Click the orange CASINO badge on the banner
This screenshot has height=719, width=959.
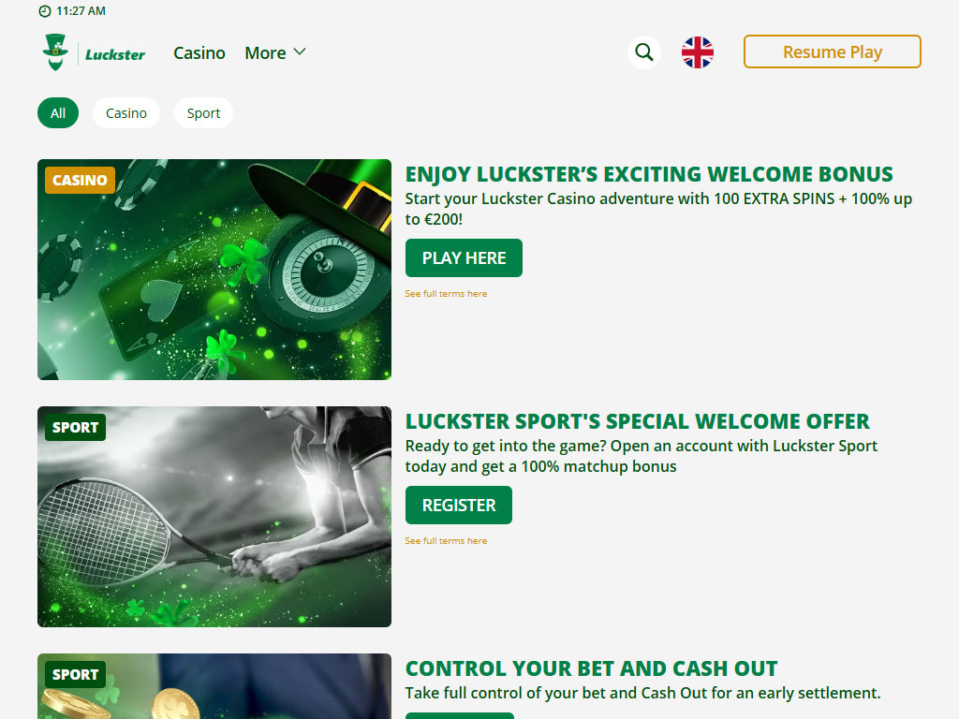tap(80, 181)
